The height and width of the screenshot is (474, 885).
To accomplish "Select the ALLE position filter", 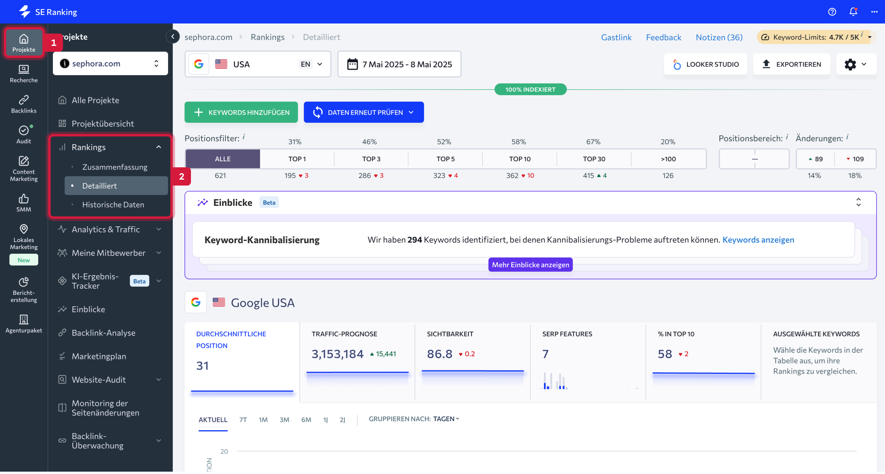I will pyautogui.click(x=223, y=159).
